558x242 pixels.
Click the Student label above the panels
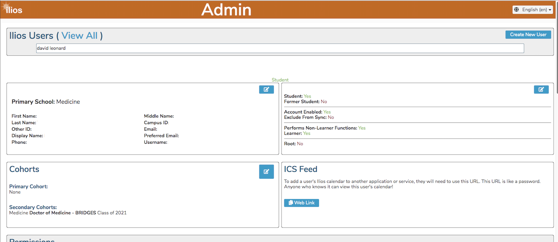[280, 80]
